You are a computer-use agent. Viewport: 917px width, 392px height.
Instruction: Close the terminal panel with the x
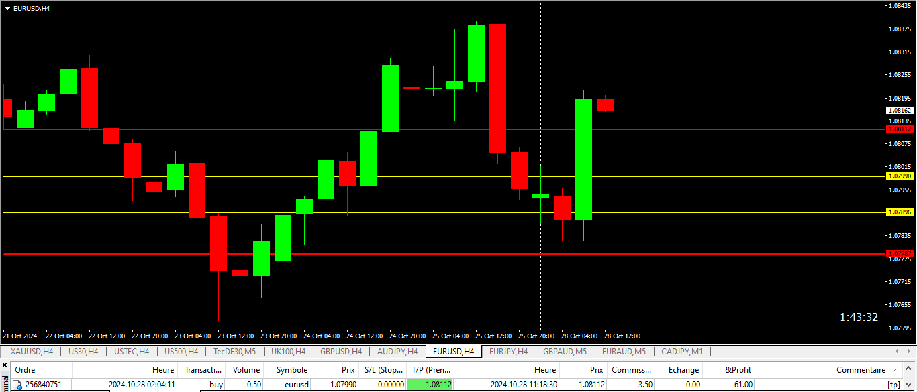click(x=5, y=366)
